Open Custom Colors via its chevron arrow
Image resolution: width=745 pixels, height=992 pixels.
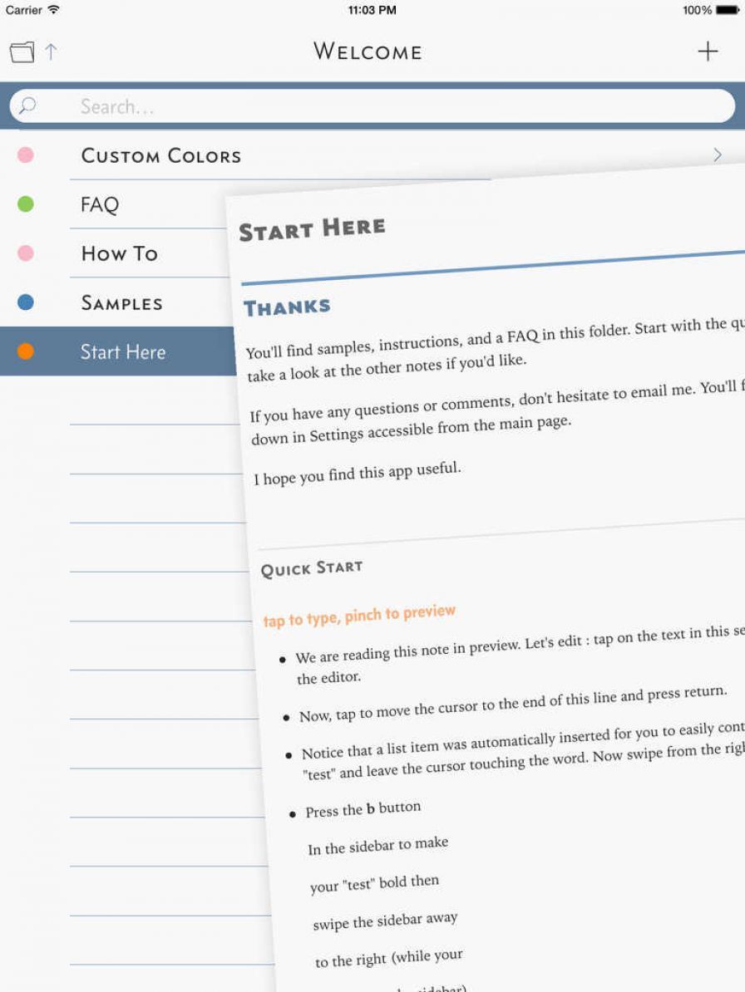tap(718, 155)
